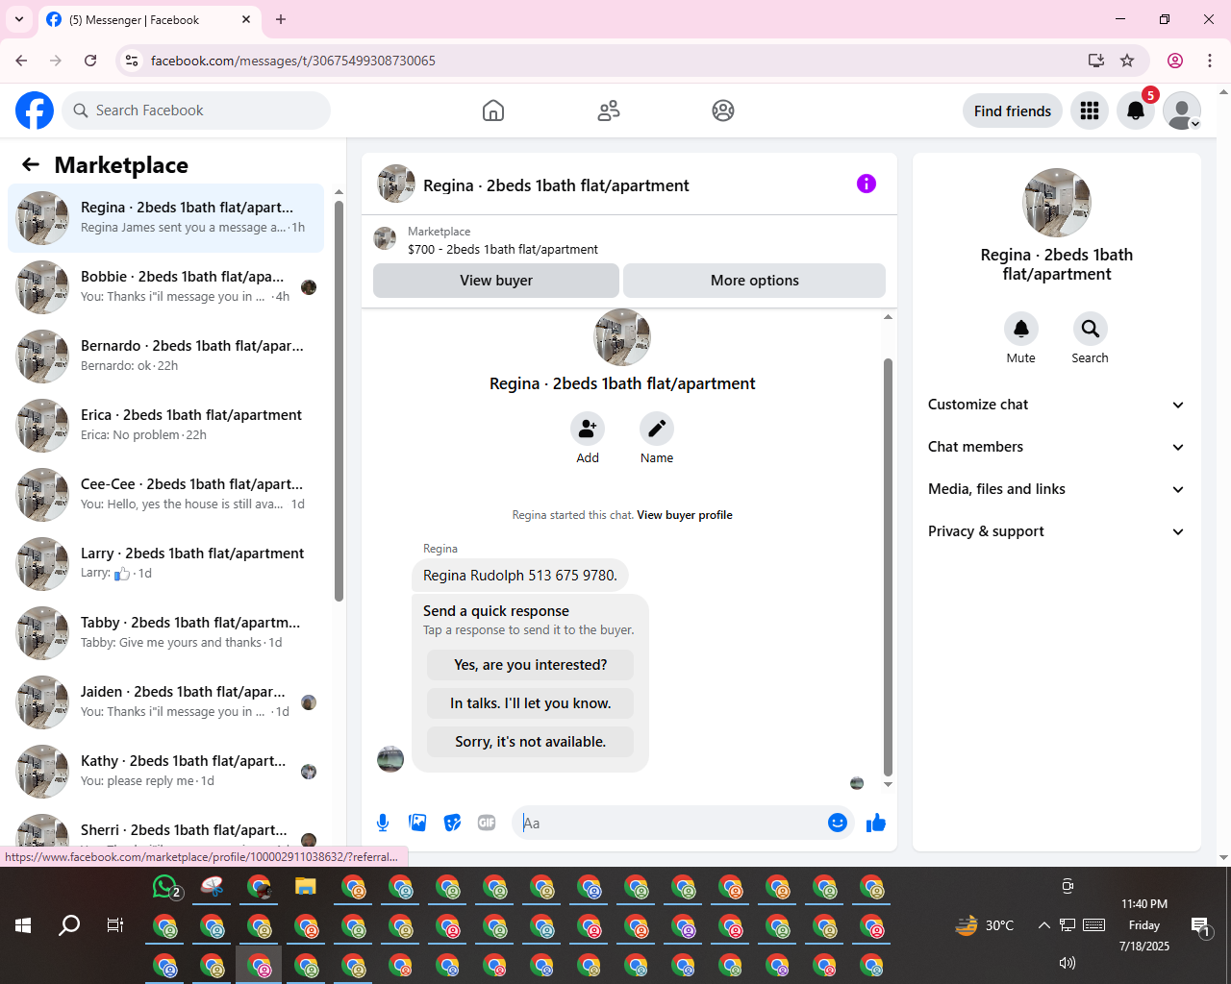Reload the page in browser toolbar
The height and width of the screenshot is (984, 1231).
click(90, 61)
